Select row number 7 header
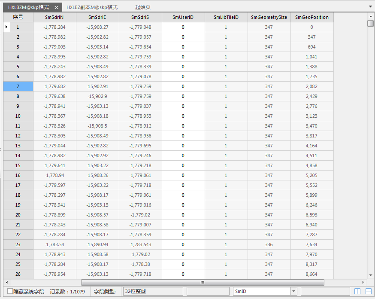Screen dimensions: 375x299 pyautogui.click(x=18, y=86)
